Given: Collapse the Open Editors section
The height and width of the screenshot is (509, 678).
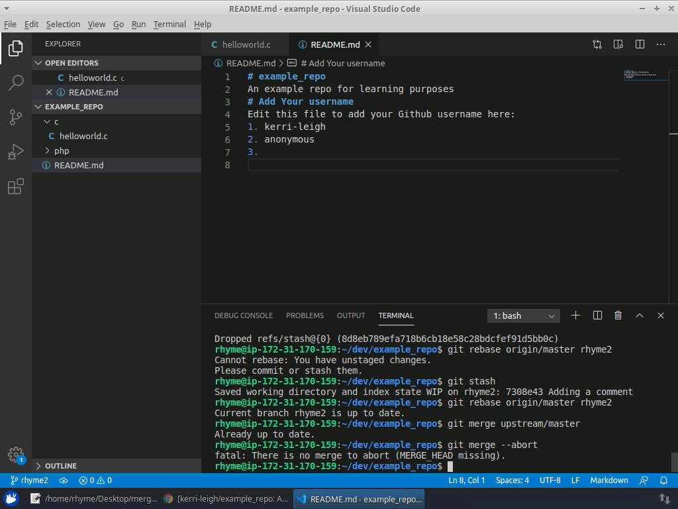Looking at the screenshot, I should (x=71, y=63).
